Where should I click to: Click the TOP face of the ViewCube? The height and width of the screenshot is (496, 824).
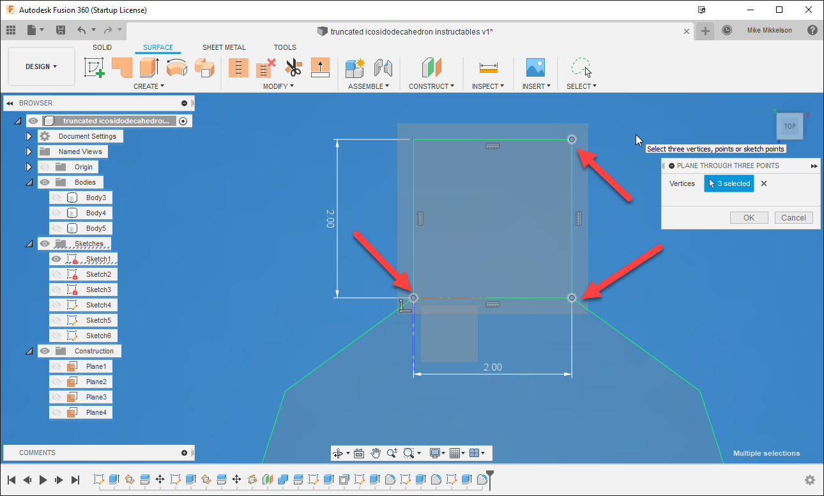[x=790, y=126]
